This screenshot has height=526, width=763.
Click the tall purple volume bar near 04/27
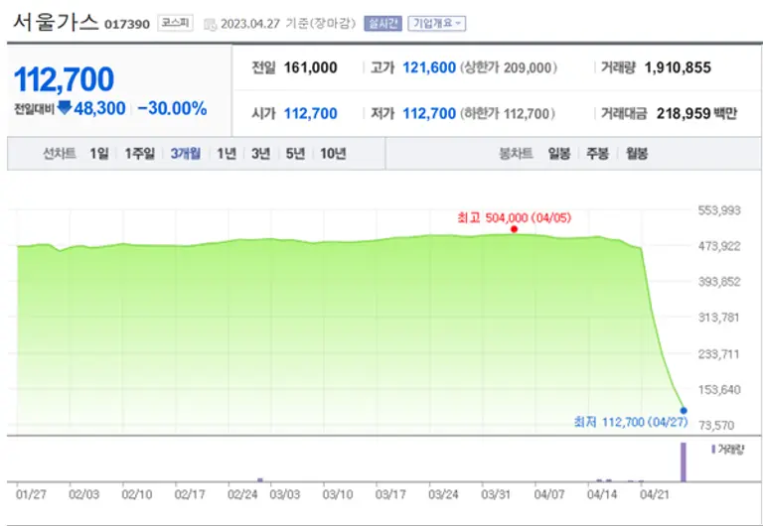[683, 461]
